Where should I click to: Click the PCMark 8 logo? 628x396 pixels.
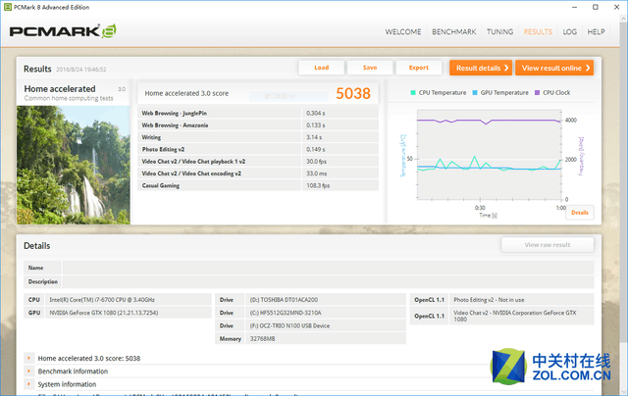(x=63, y=31)
